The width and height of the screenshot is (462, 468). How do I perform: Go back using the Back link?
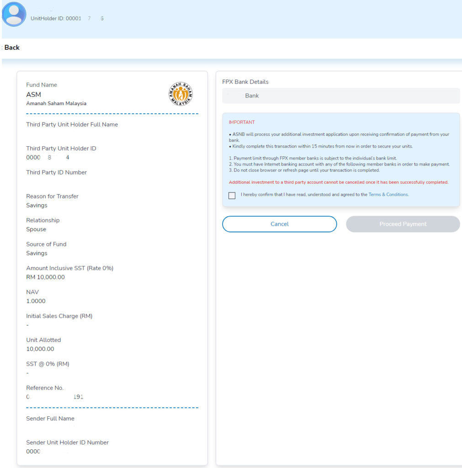[11, 48]
